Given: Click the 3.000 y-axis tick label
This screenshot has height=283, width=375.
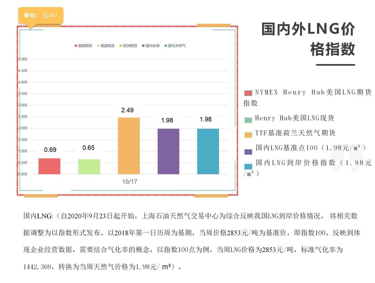Looking at the screenshot, I should click(23, 105).
